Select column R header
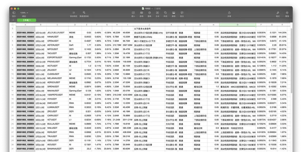302x152 pixels. point(282,25)
